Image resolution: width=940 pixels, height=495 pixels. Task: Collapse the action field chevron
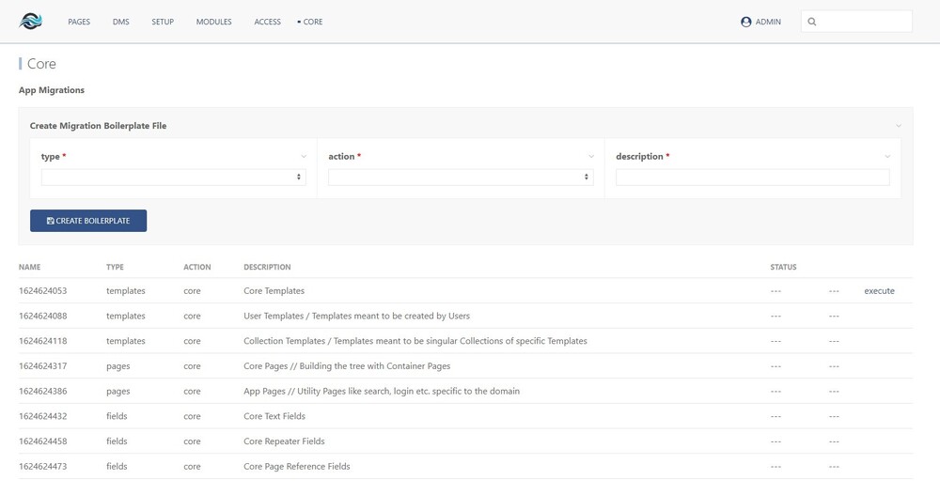tap(591, 157)
